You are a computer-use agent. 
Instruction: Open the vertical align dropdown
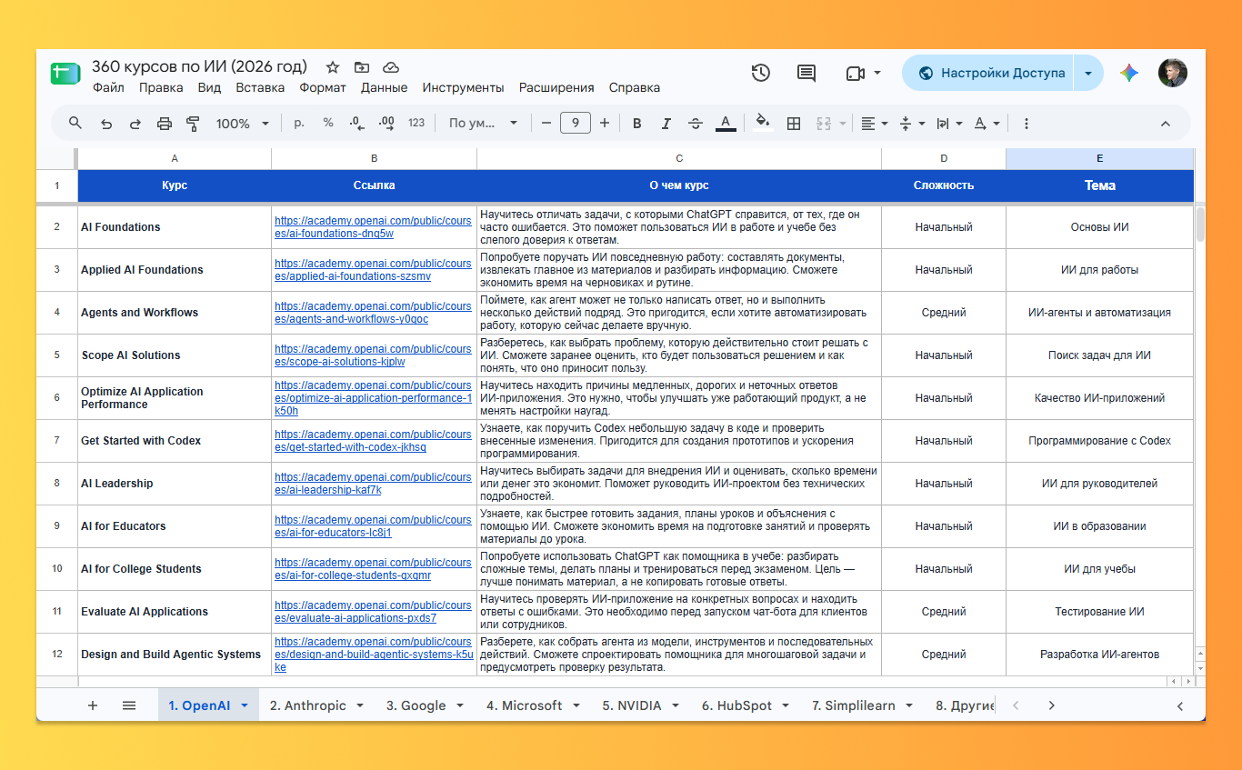(x=911, y=124)
